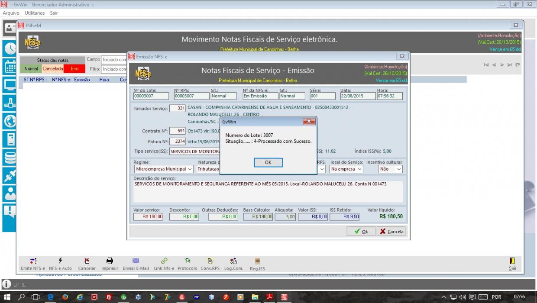Click the Cancela button
The width and height of the screenshot is (537, 303).
pos(391,232)
